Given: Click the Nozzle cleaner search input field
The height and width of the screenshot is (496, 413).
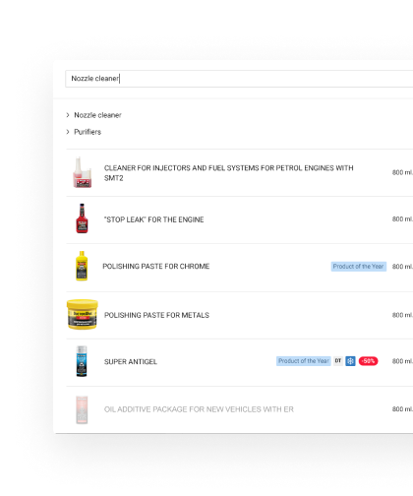Looking at the screenshot, I should 239,79.
